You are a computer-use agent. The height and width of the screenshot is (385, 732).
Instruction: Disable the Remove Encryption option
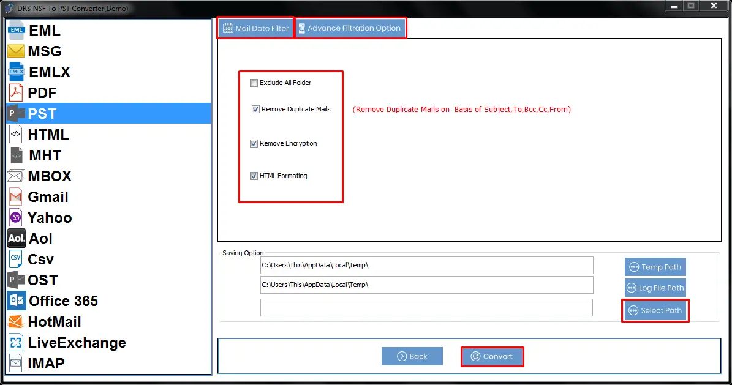pos(254,144)
